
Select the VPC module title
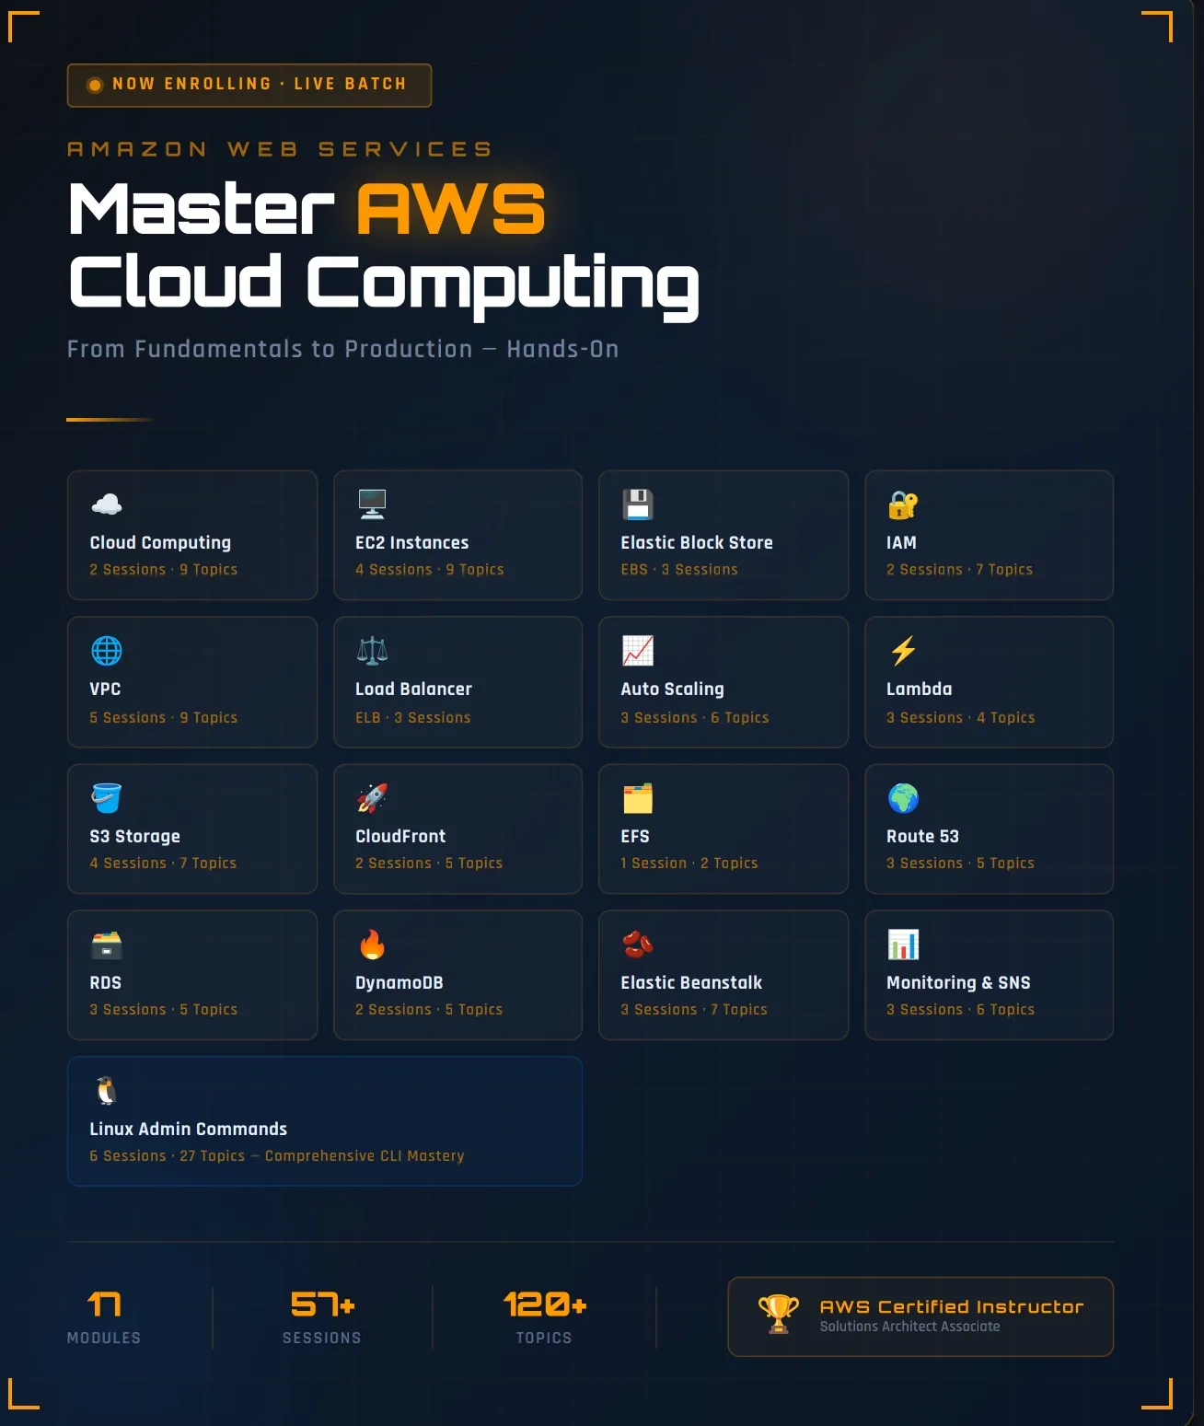[x=105, y=690]
